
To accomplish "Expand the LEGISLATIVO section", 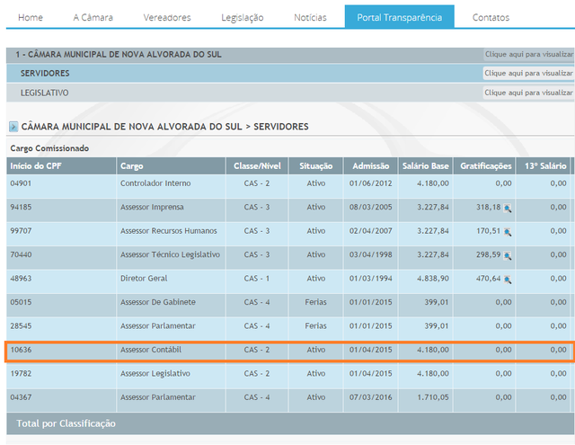I will pyautogui.click(x=44, y=93).
